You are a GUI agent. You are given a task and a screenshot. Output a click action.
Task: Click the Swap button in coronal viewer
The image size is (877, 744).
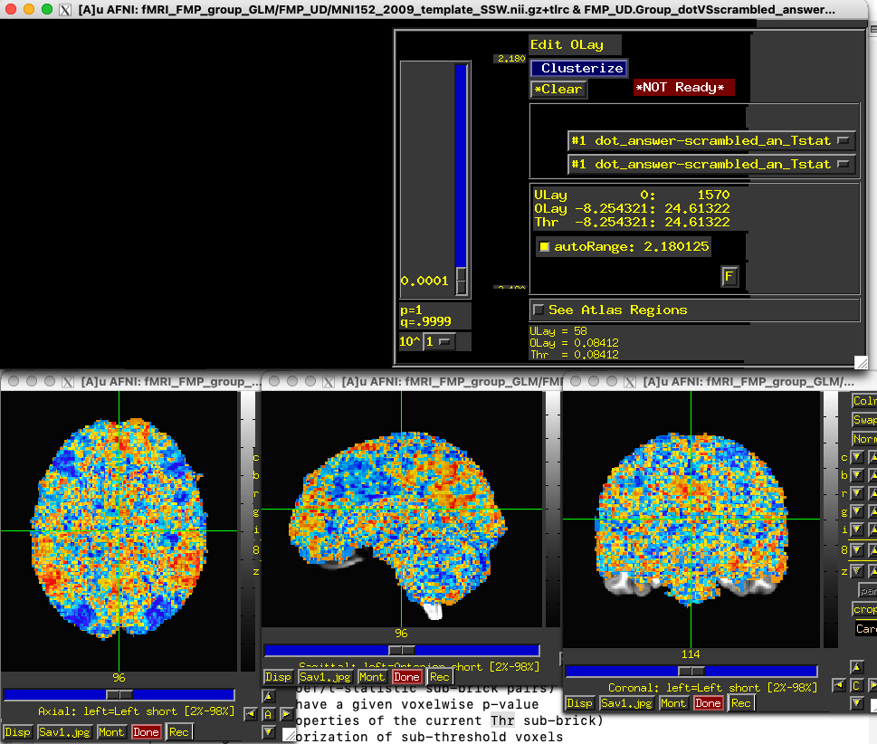tap(865, 420)
